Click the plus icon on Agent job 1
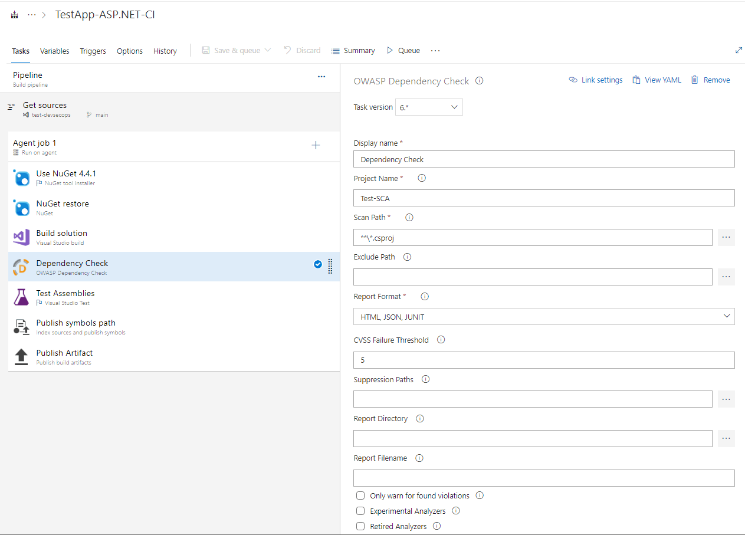This screenshot has width=745, height=535. click(316, 146)
